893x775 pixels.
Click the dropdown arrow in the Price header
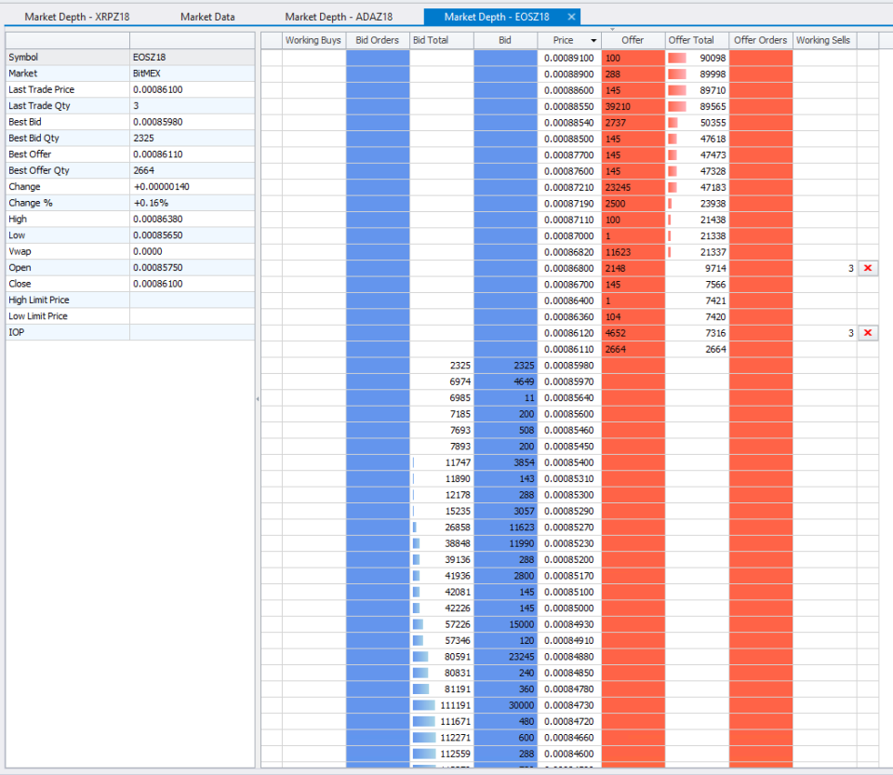tap(593, 40)
